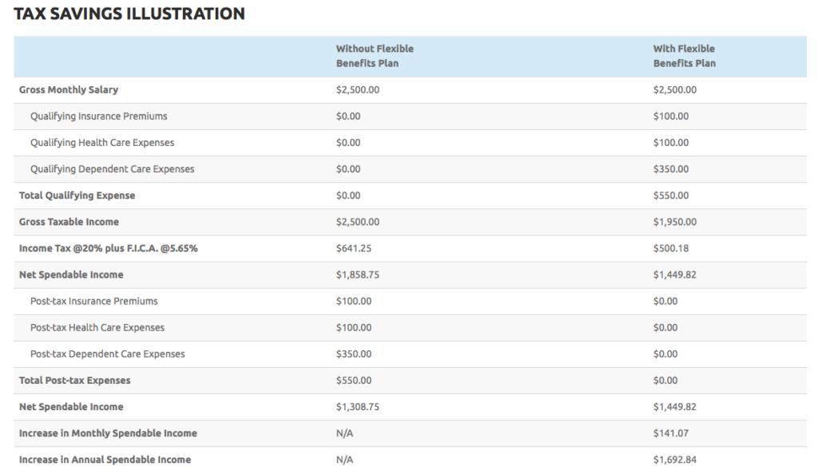Select the 'With Flexible Benefits Plan' column header
Image resolution: width=818 pixels, height=470 pixels.
point(685,56)
